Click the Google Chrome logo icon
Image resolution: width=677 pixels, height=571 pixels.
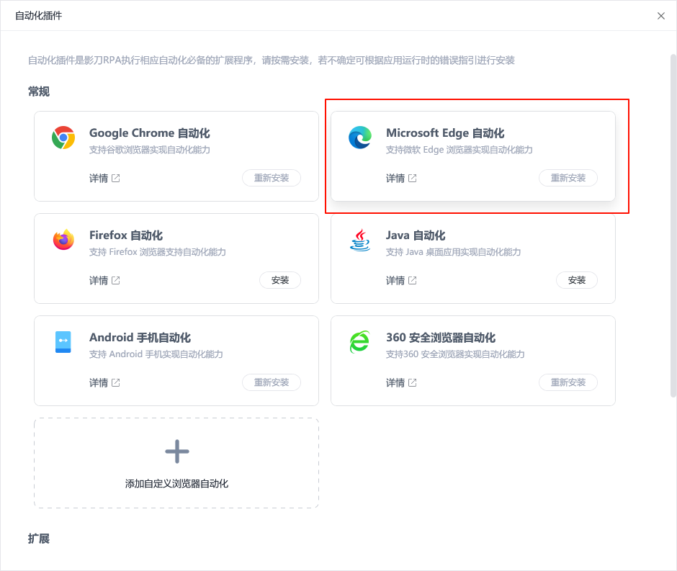63,138
